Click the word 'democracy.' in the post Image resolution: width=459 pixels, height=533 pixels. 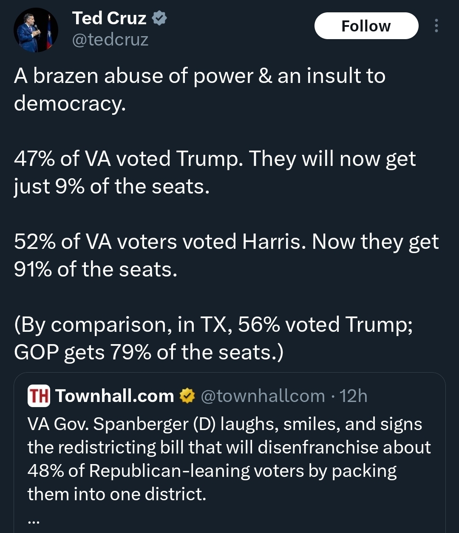(x=70, y=104)
